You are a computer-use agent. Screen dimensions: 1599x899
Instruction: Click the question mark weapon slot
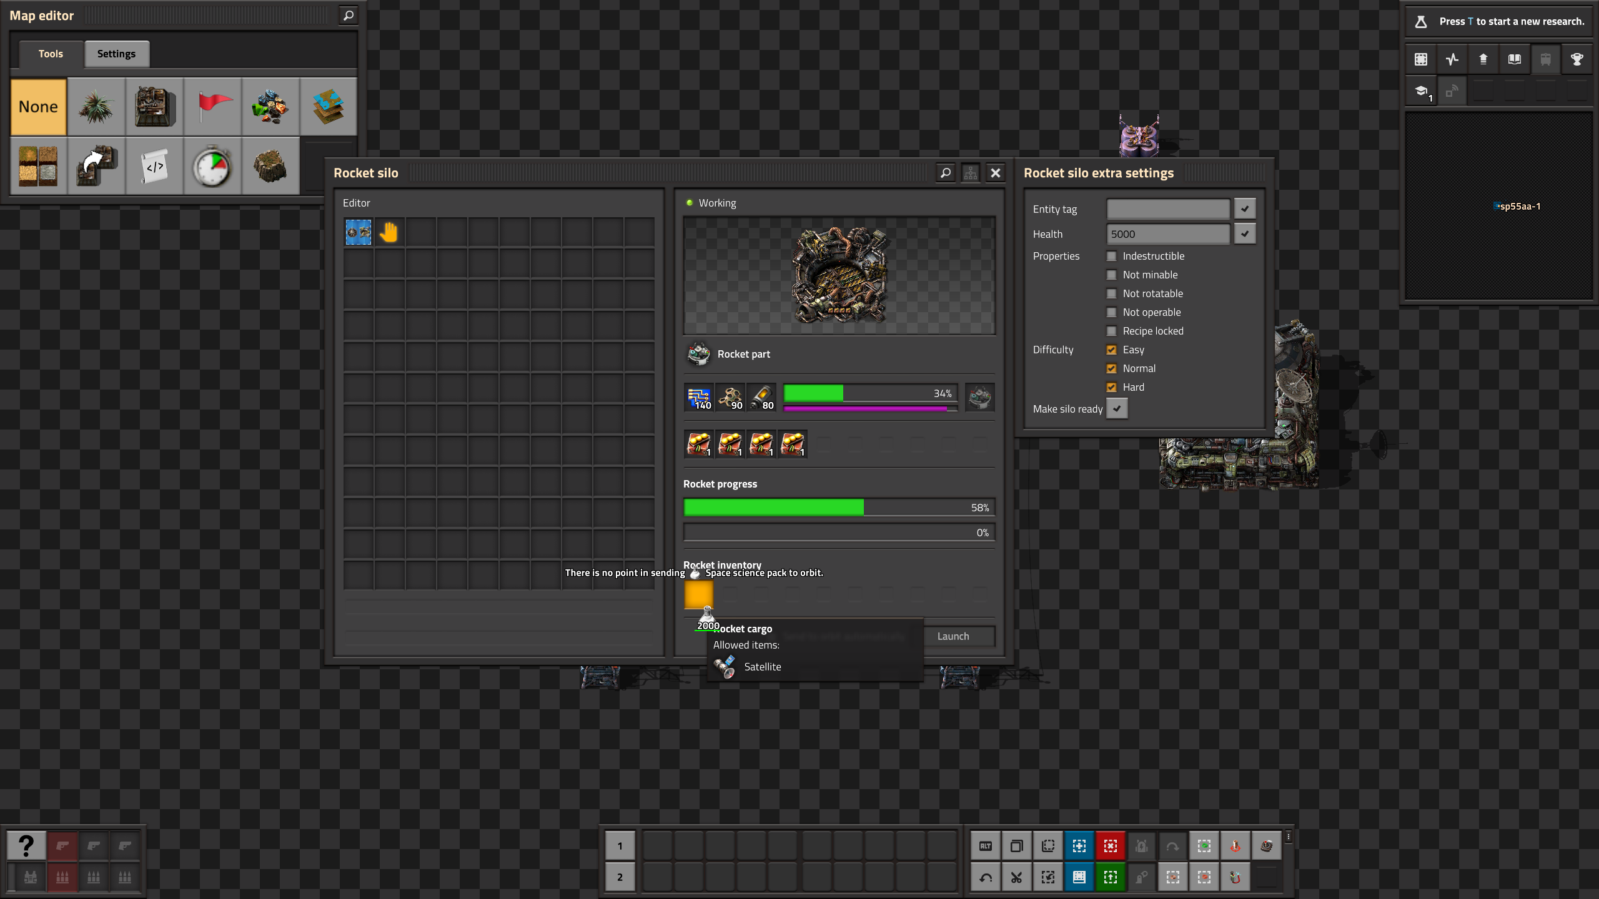click(x=26, y=846)
